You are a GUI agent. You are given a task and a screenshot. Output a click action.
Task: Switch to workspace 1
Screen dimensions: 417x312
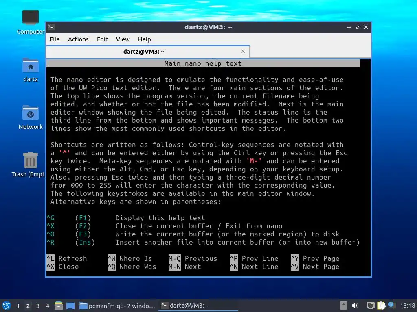[18, 306]
